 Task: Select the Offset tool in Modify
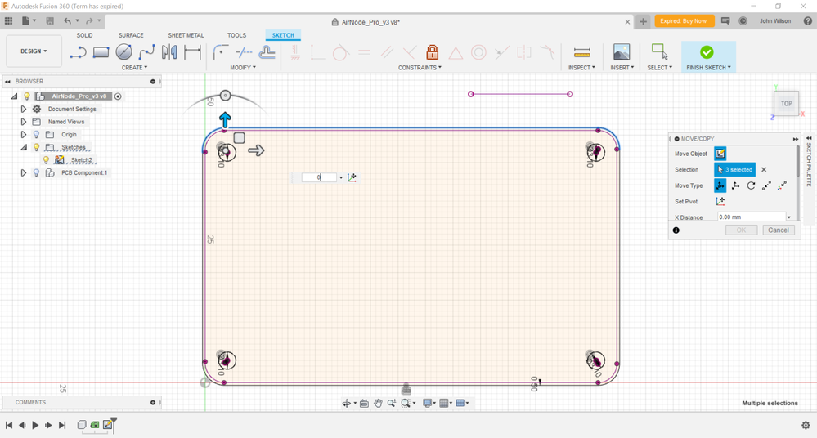click(267, 52)
